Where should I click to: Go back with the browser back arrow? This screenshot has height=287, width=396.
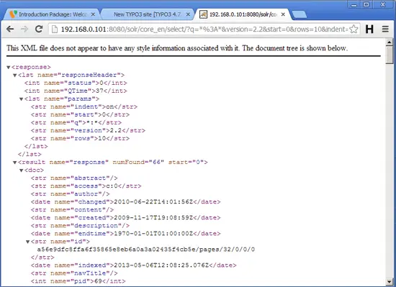[x=10, y=29]
